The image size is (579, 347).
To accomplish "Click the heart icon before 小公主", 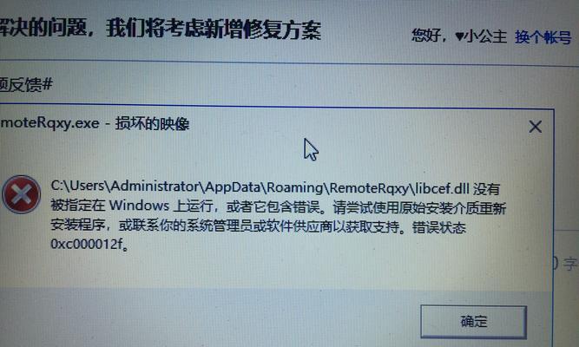I will [459, 36].
